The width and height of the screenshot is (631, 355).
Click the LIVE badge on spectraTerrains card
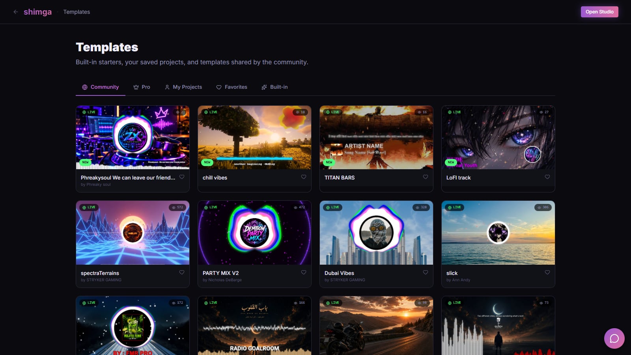click(89, 207)
